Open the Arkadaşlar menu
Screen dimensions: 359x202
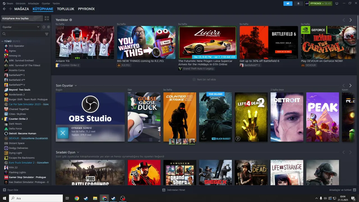34,3
